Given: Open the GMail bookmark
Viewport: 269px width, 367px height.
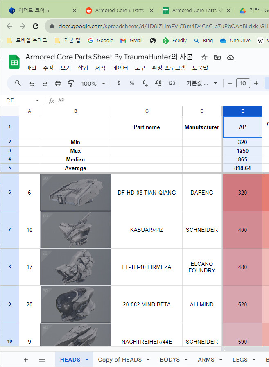Looking at the screenshot, I should [131, 41].
